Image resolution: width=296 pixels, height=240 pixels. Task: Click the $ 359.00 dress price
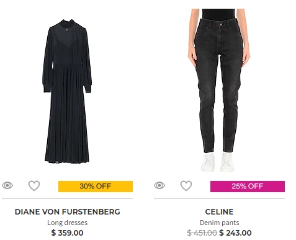point(68,233)
